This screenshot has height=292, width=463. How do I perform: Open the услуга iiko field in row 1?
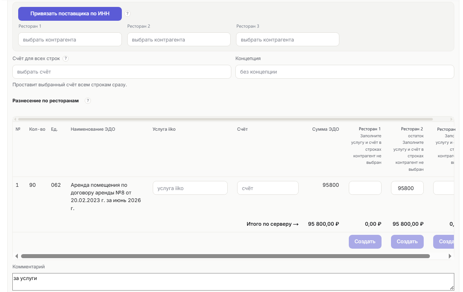tap(190, 188)
